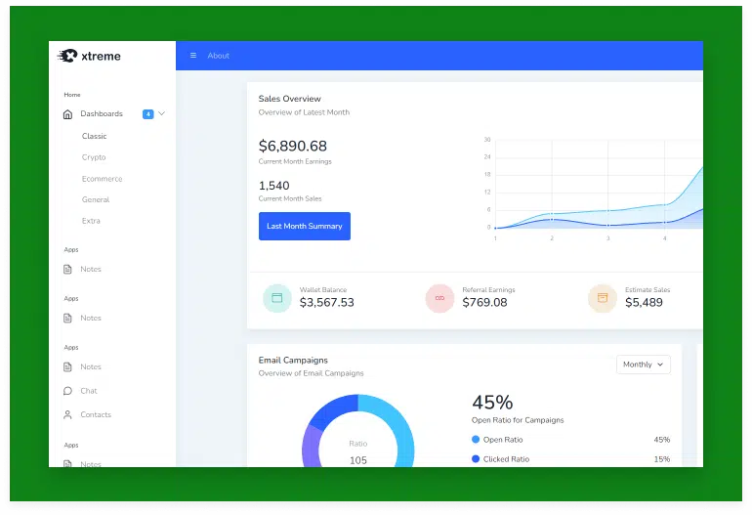752x515 pixels.
Task: Click the xtreme brand name
Action: click(101, 56)
